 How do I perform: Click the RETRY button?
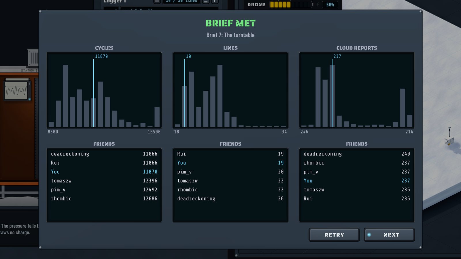334,235
